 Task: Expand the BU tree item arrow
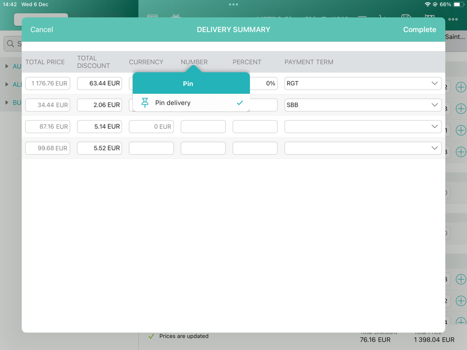click(7, 102)
